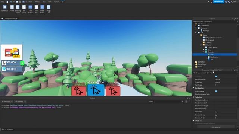Screen dimensions: 239x134
Task: Expand the ClickButtons node in Explorer
Action: 196,26
